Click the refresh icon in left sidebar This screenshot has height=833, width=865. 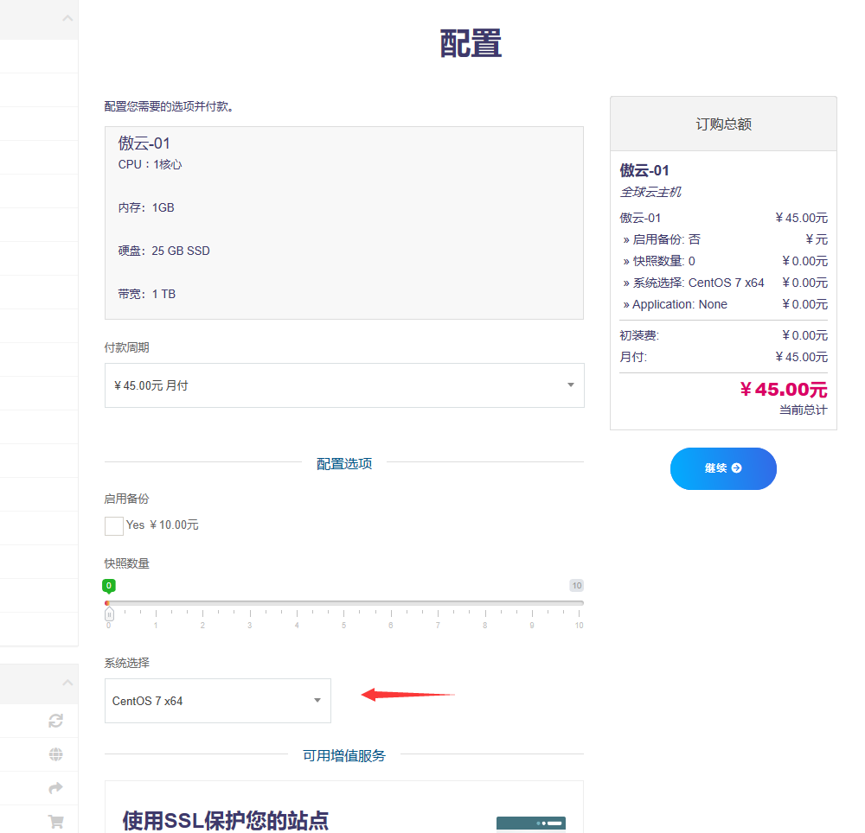[56, 721]
